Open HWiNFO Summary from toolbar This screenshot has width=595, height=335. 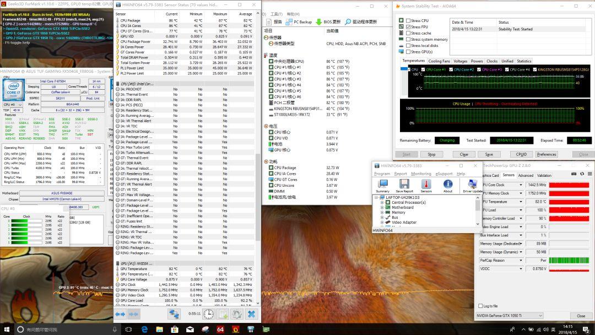coord(382,185)
